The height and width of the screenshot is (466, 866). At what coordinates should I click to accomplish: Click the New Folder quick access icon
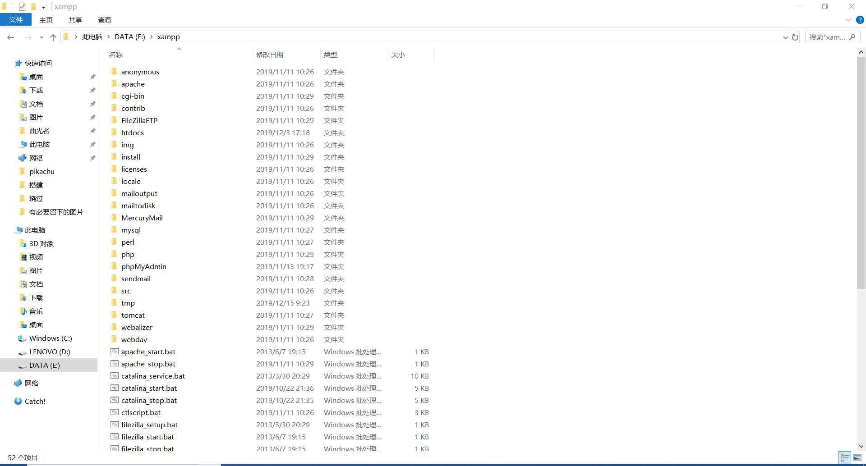coord(33,7)
